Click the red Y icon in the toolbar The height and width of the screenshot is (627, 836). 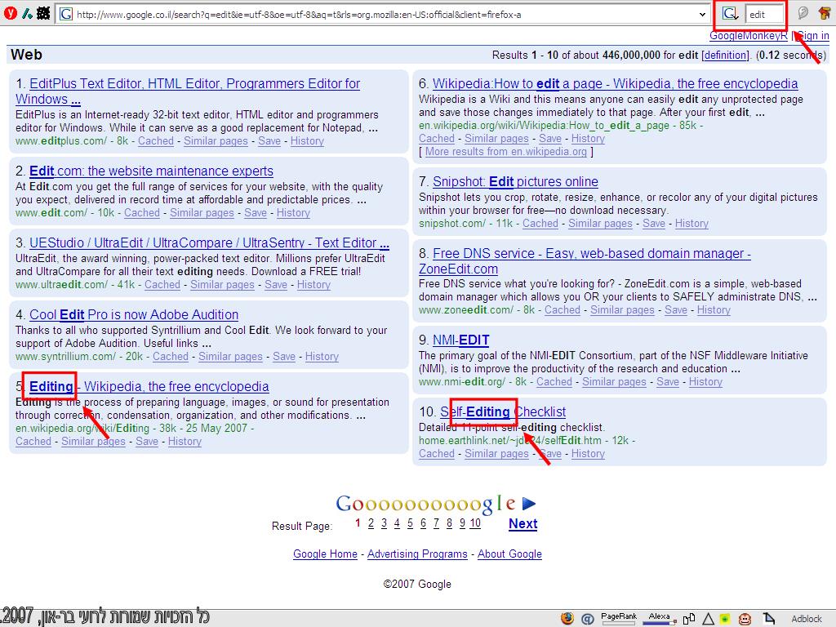[10, 13]
